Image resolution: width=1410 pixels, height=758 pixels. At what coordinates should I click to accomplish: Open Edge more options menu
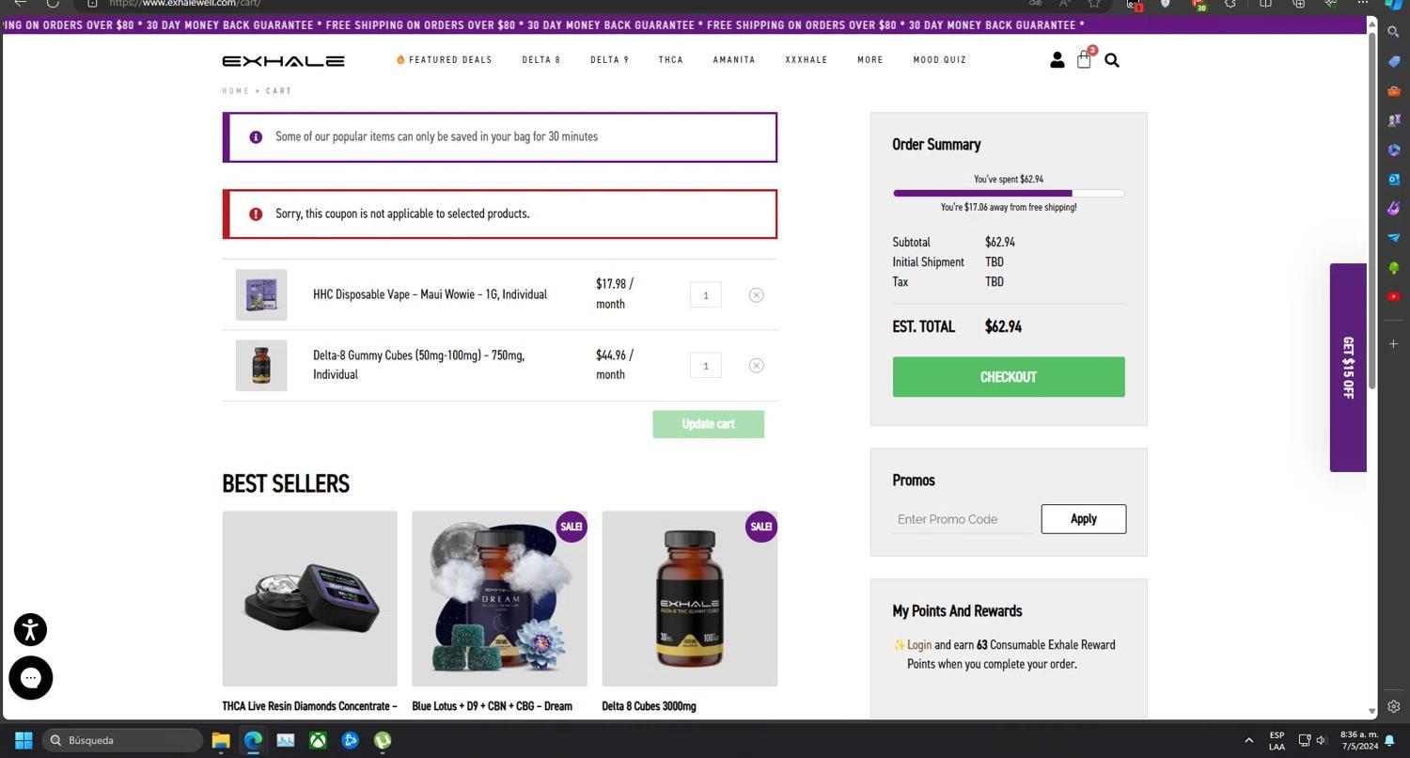point(1363,4)
